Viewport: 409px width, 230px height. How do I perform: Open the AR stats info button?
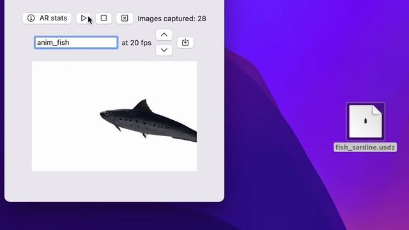click(x=47, y=19)
